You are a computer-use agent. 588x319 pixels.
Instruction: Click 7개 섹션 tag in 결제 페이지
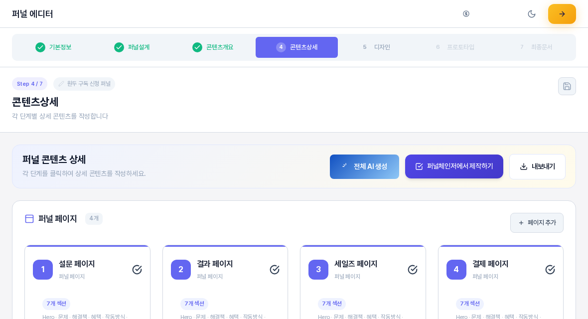pyautogui.click(x=470, y=304)
